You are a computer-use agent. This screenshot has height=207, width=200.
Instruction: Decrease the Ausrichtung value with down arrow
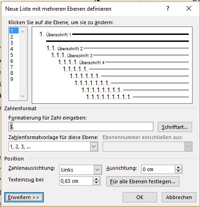178,171
